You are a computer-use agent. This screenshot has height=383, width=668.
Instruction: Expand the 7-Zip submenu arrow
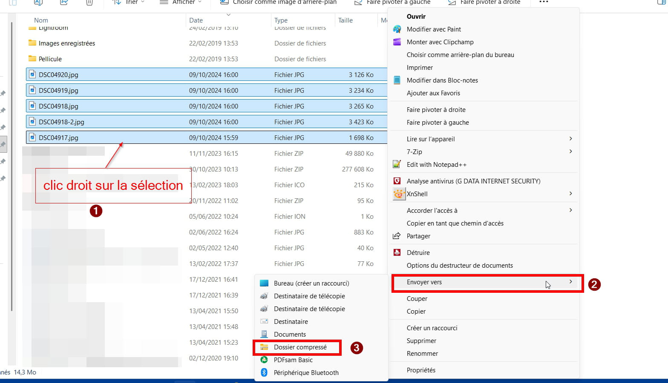tap(570, 152)
